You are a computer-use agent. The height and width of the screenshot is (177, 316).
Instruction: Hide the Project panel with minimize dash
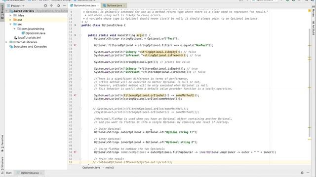point(65,6)
